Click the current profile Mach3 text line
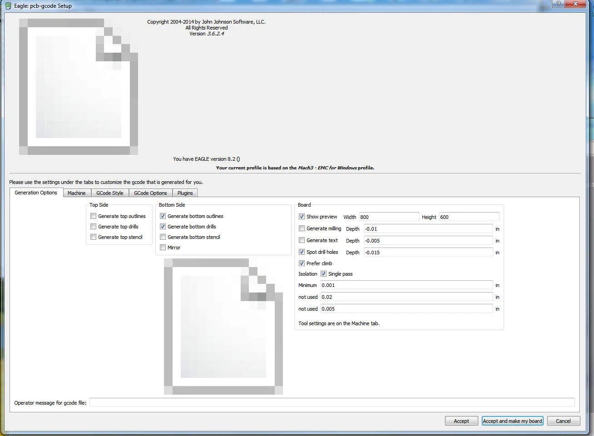The width and height of the screenshot is (594, 436). [x=295, y=168]
